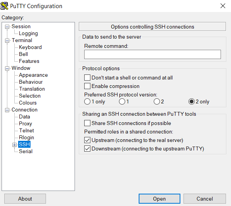The image size is (231, 206).
Task: Open the Selection category
Action: pos(30,96)
